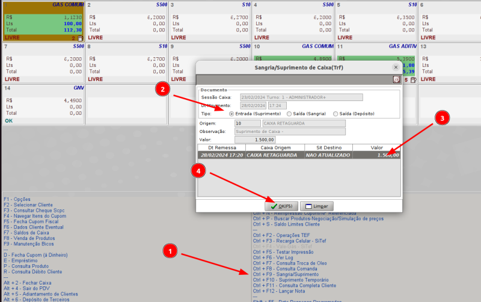Select pump tile 2 S500

click(126, 21)
